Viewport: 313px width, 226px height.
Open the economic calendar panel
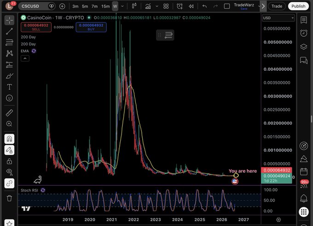(304, 172)
